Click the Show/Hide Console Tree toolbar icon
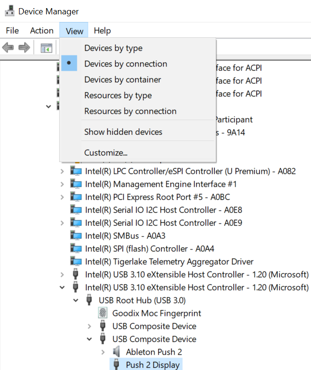Image resolution: width=311 pixels, height=370 pixels. [46, 47]
